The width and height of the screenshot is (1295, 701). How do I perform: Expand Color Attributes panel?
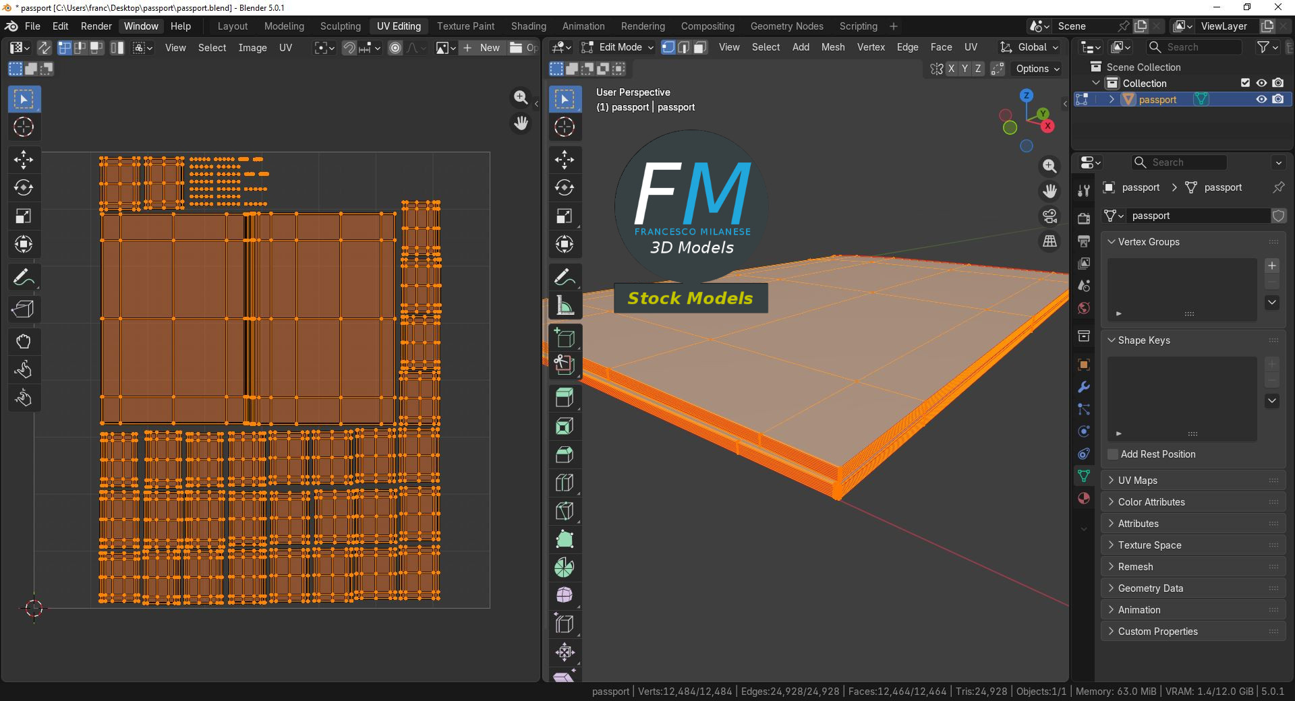point(1193,502)
